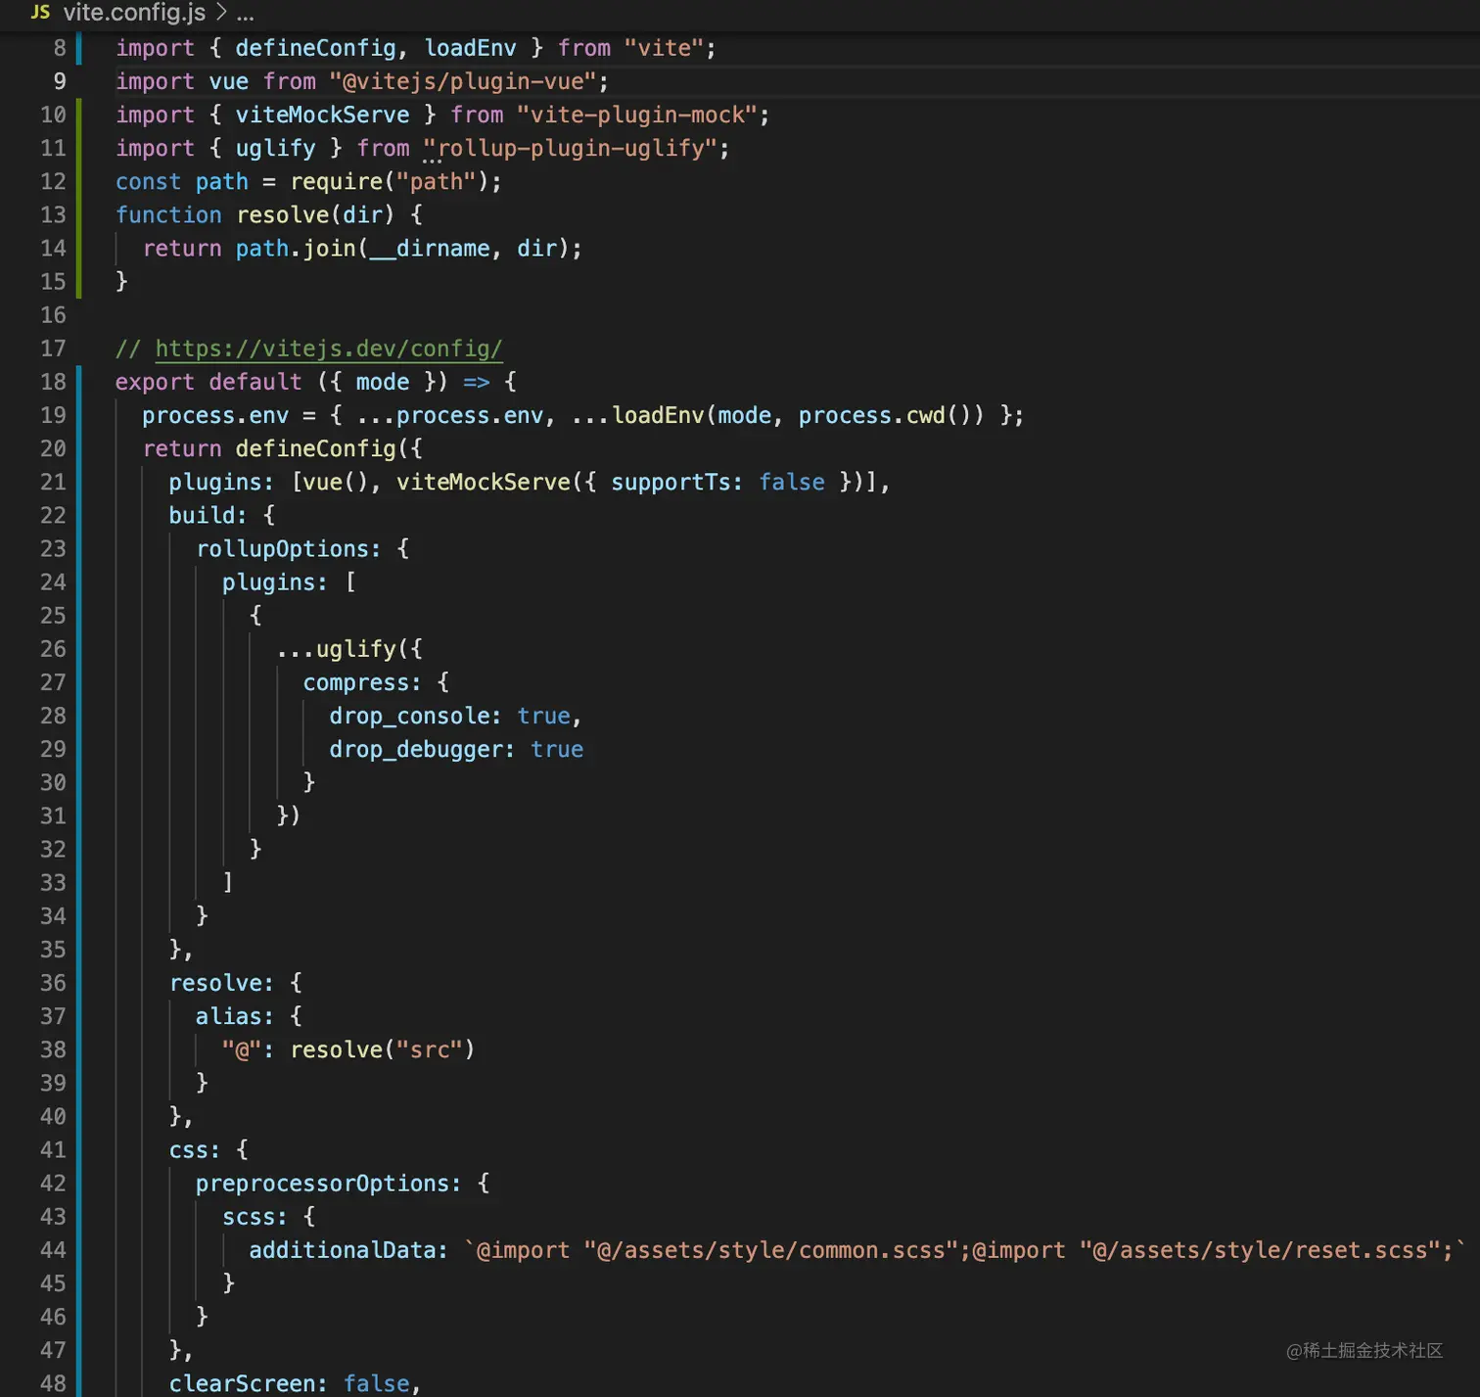This screenshot has height=1397, width=1480.
Task: Click the build key on line 22
Action: point(202,515)
